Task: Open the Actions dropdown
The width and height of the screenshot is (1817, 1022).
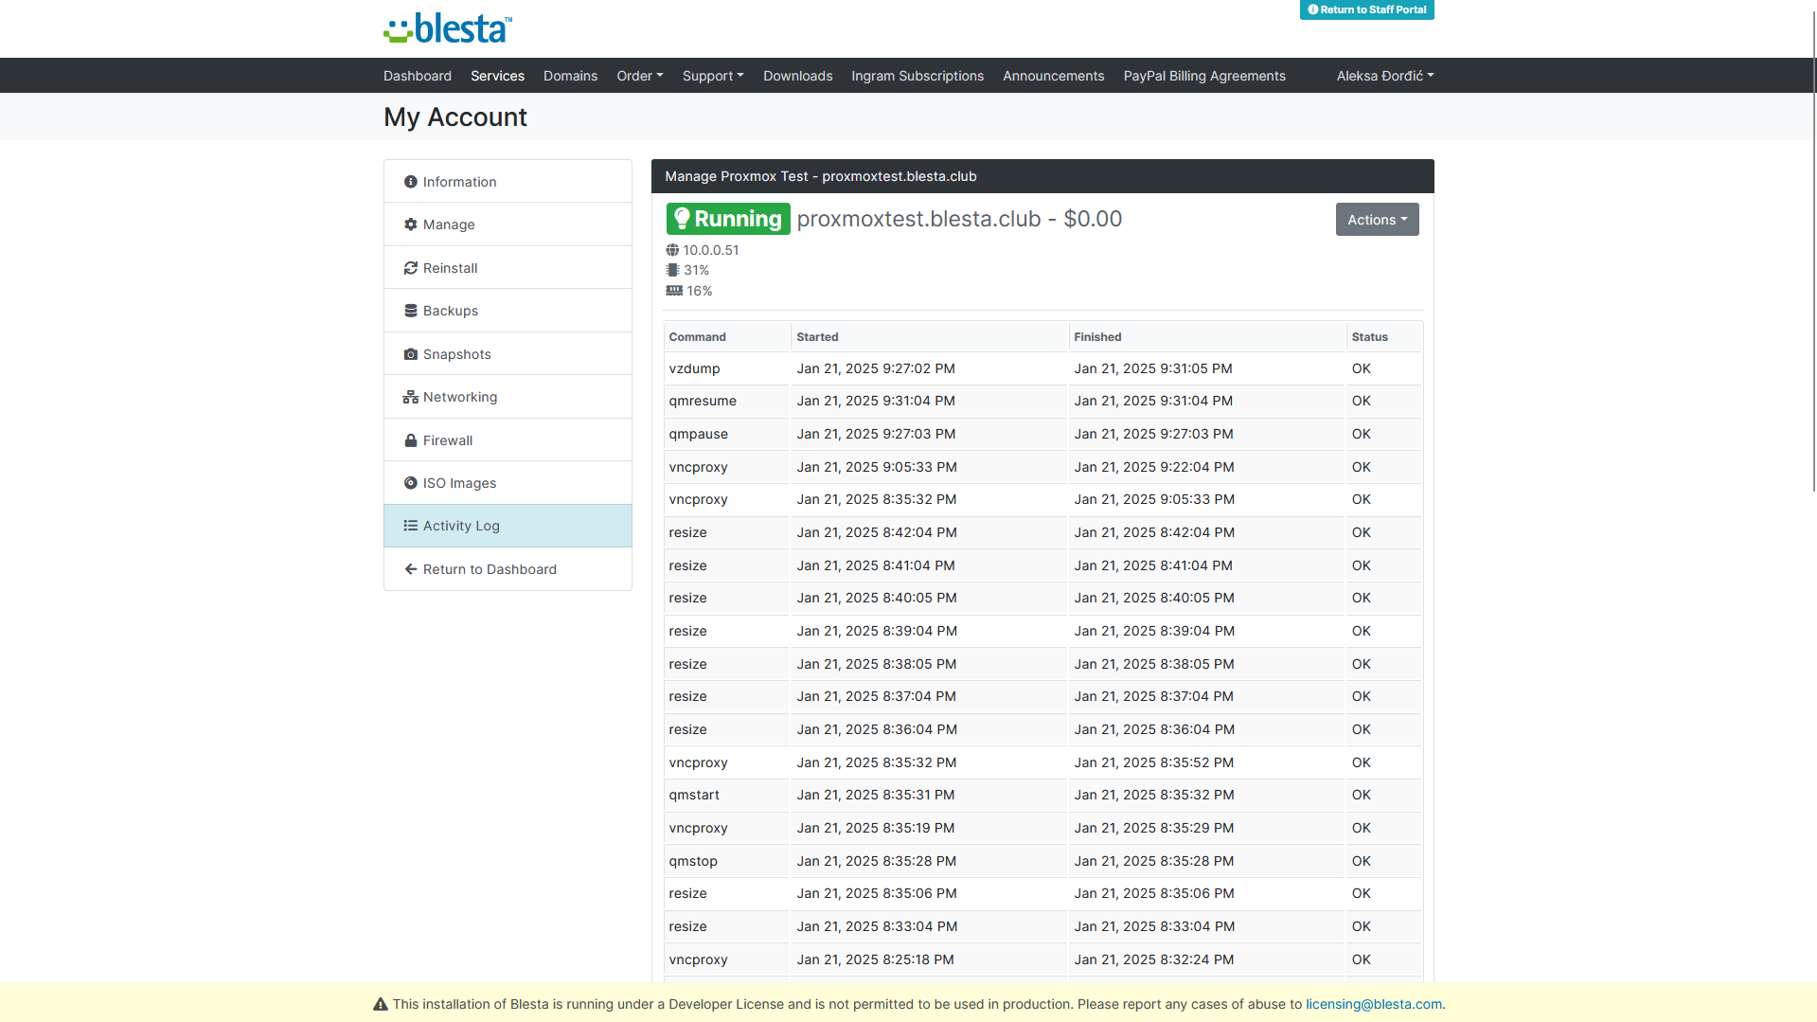Action: [1377, 220]
